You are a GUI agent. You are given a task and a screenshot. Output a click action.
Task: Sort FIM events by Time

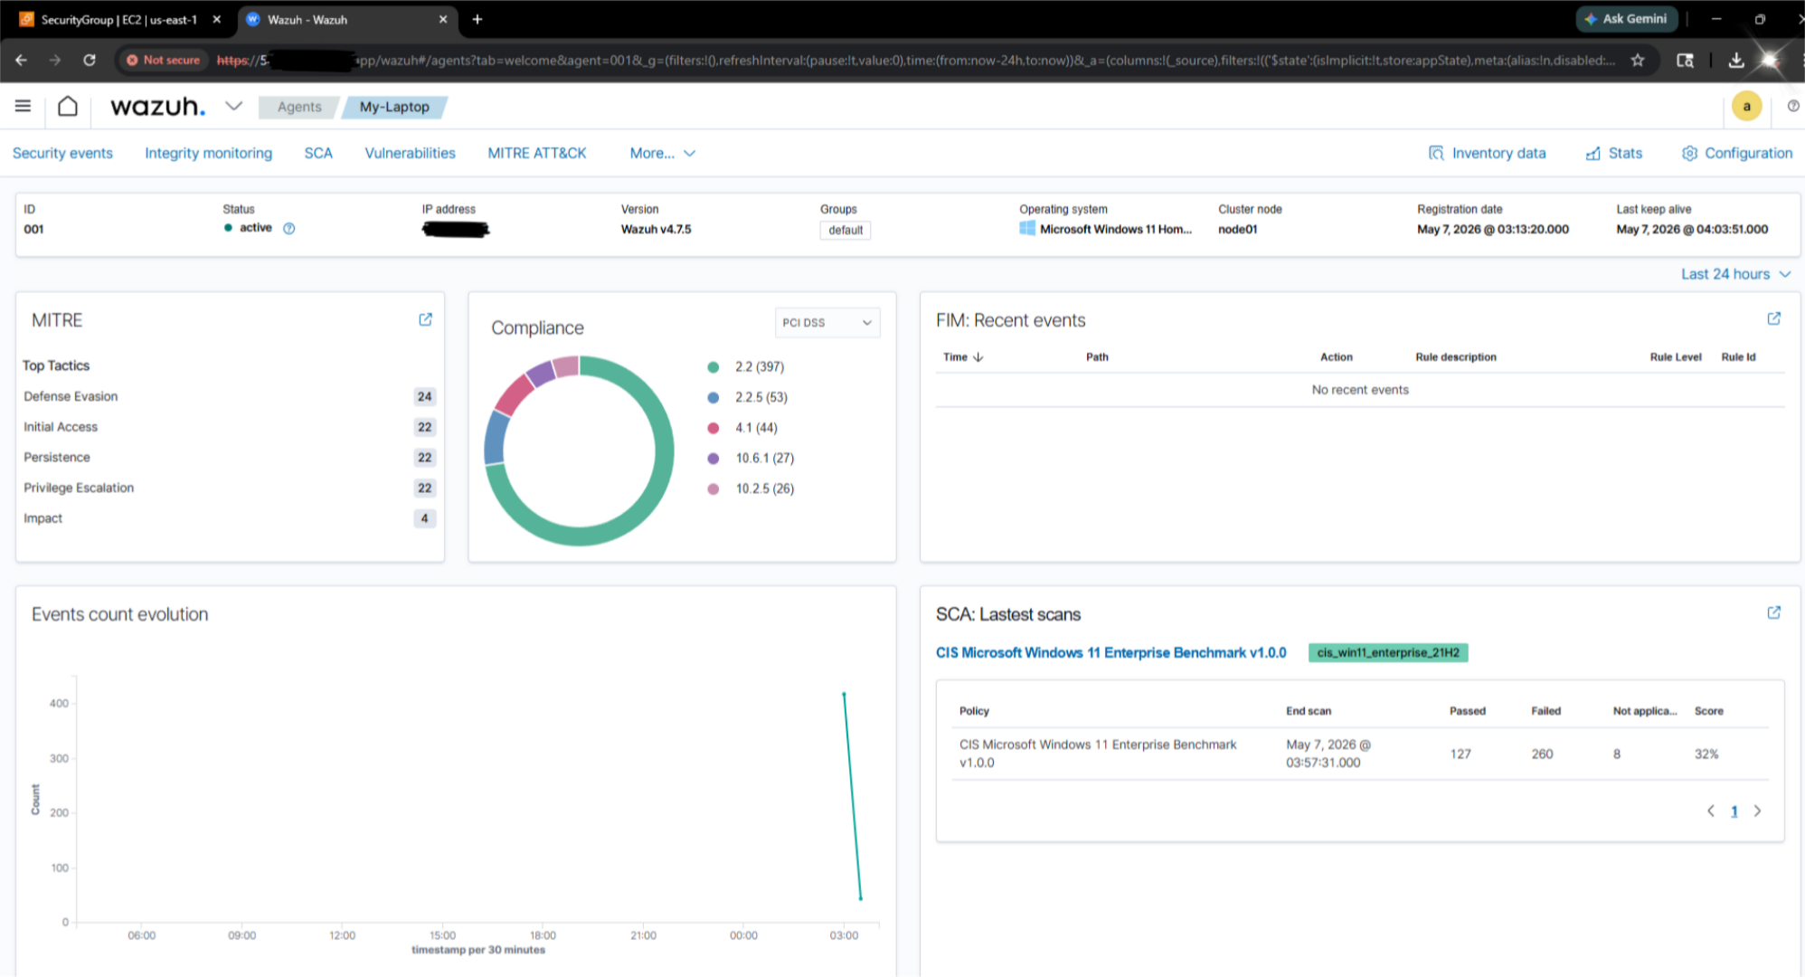pos(963,357)
